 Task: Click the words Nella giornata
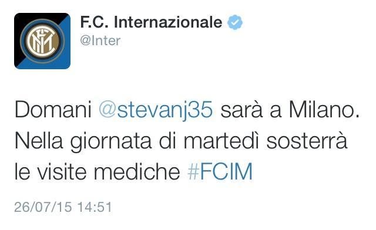pyautogui.click(x=83, y=141)
